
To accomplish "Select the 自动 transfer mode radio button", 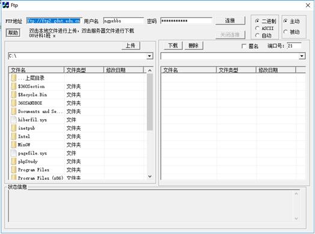I will coord(257,35).
